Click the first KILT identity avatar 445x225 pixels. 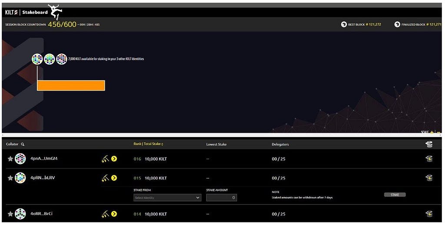point(37,59)
